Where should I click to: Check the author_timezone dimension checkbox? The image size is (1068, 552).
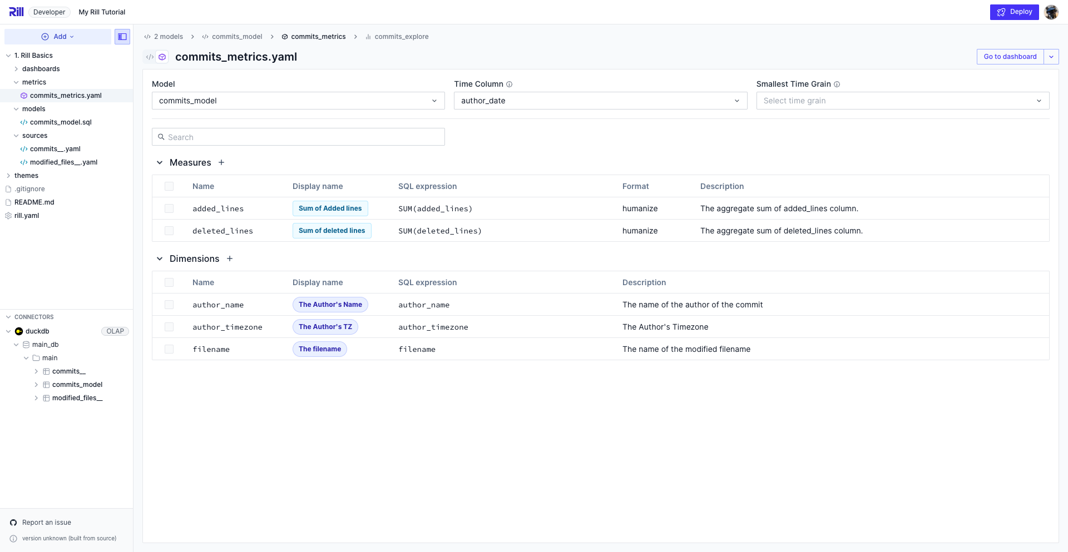click(x=169, y=327)
